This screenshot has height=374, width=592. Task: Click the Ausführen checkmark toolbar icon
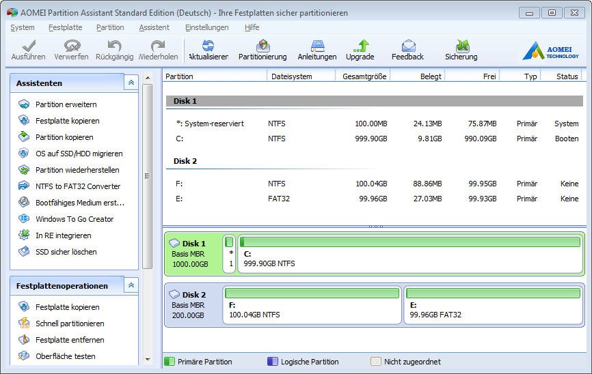point(29,46)
